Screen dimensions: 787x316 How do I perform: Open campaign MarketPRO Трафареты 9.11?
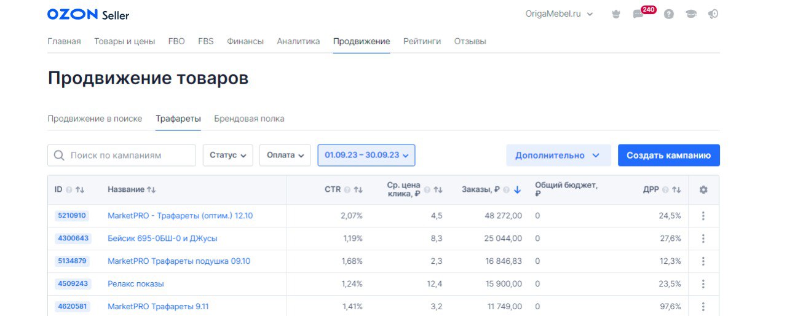click(x=158, y=306)
